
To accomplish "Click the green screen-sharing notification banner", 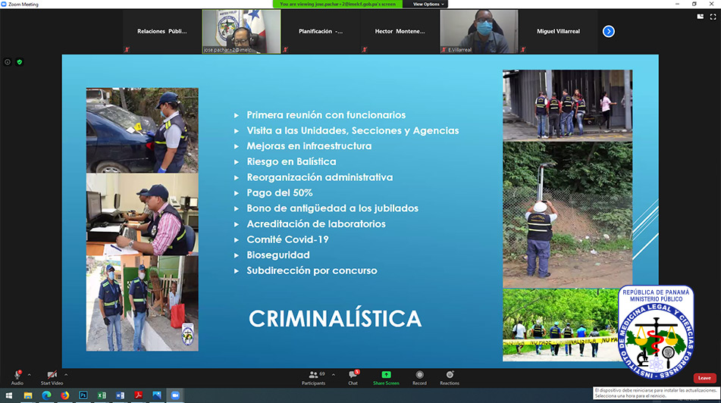I will coord(337,4).
